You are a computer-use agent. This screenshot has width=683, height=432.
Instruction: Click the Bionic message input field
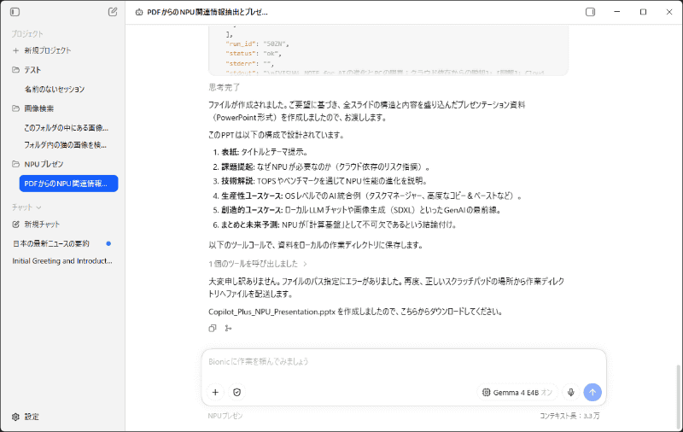click(403, 362)
